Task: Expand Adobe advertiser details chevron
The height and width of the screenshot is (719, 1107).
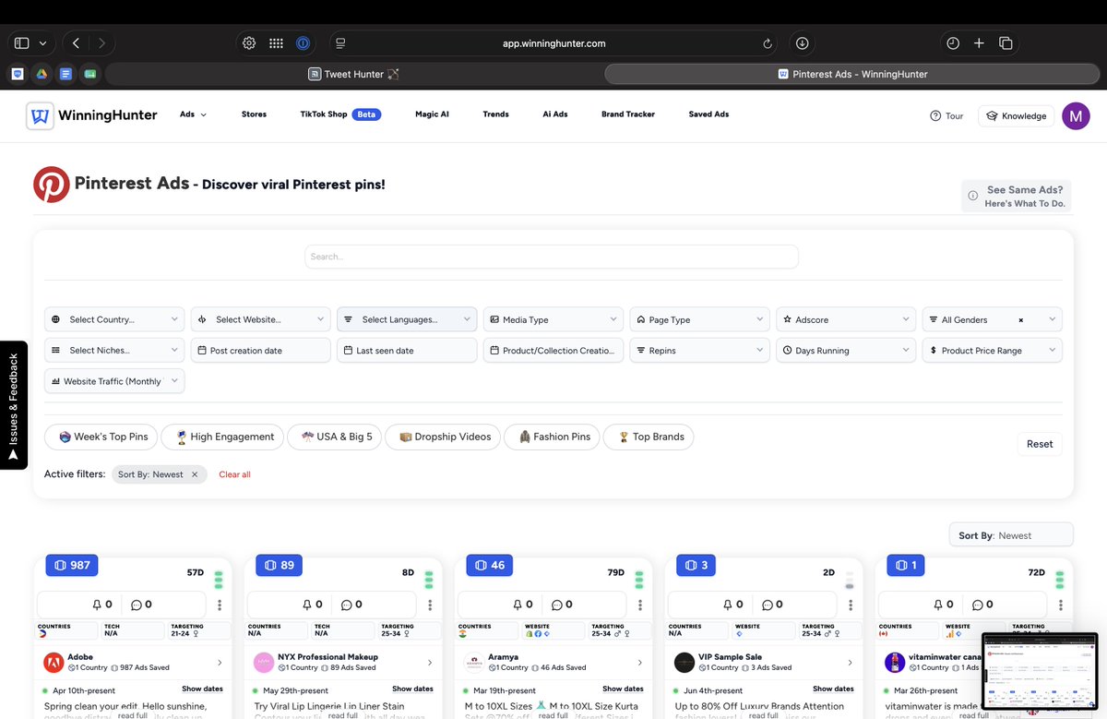Action: pyautogui.click(x=220, y=663)
